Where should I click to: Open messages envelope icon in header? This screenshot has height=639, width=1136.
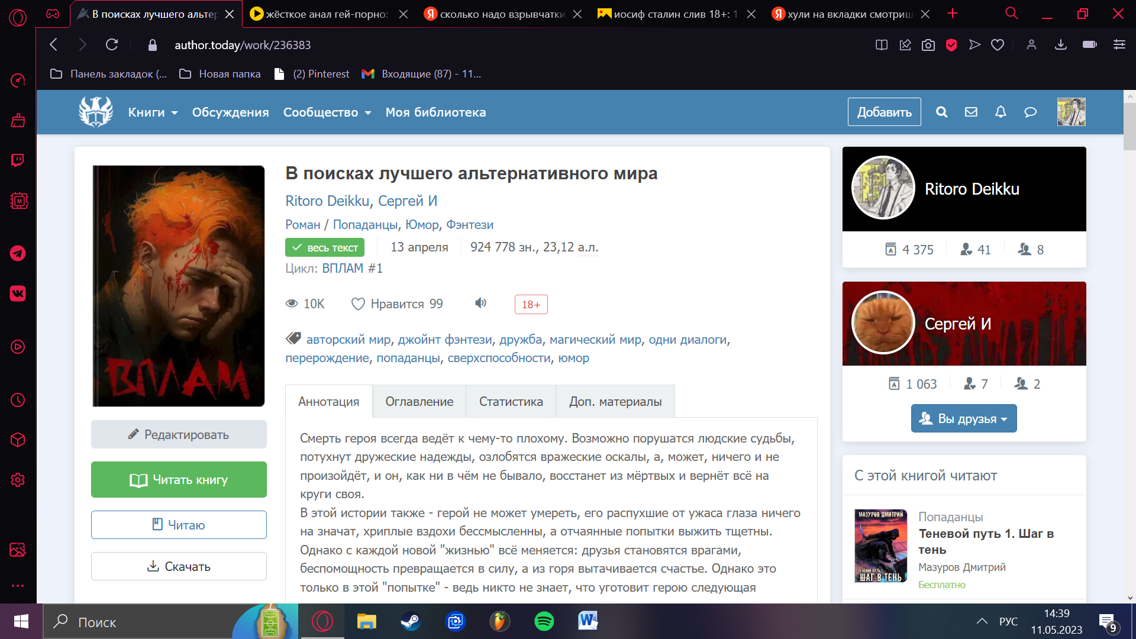coord(971,112)
